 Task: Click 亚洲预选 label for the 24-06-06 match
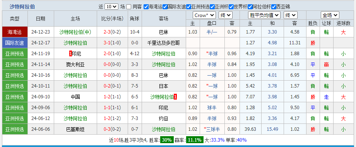coord(15,129)
